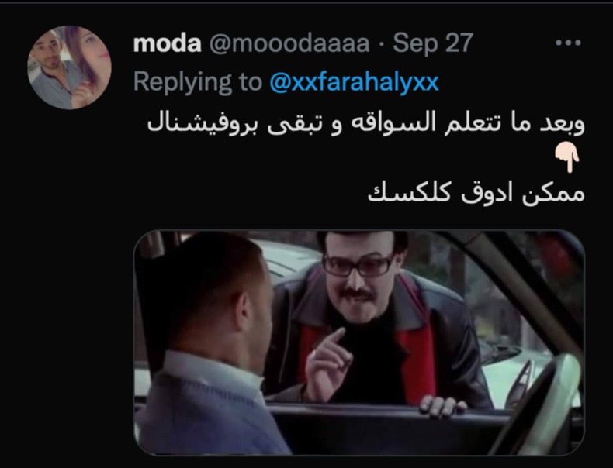
Task: Click the "Replying to" label
Action: [x=197, y=82]
